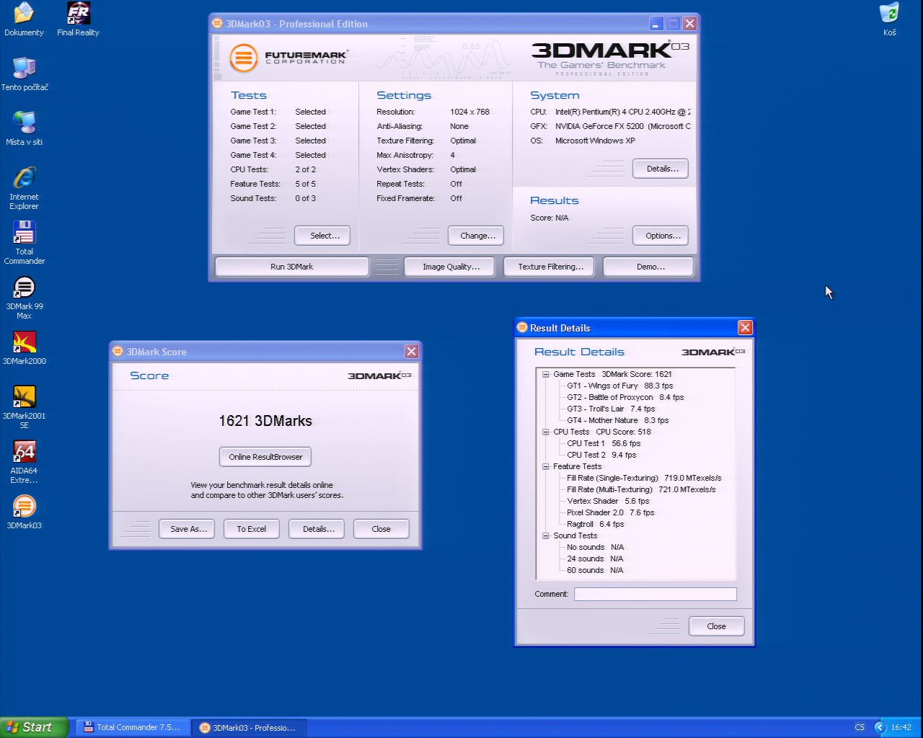Screen dimensions: 923x738
Task: Select Ragtroll result row
Action: [x=596, y=524]
